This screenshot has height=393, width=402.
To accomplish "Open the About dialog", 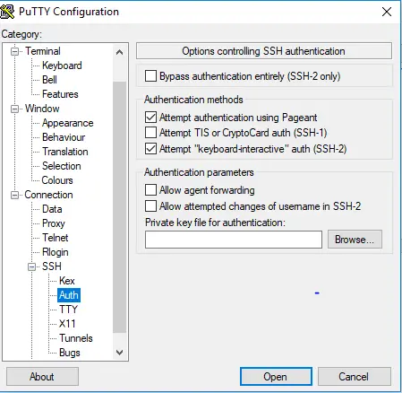I will pyautogui.click(x=42, y=377).
